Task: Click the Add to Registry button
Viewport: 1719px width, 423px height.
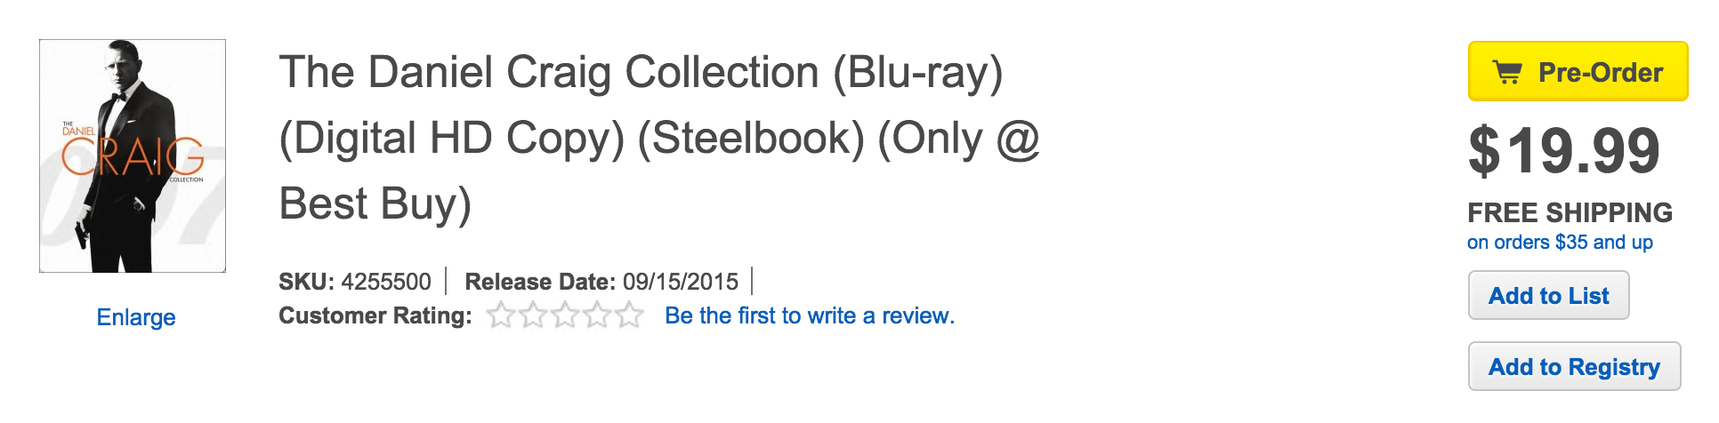Action: (1574, 367)
